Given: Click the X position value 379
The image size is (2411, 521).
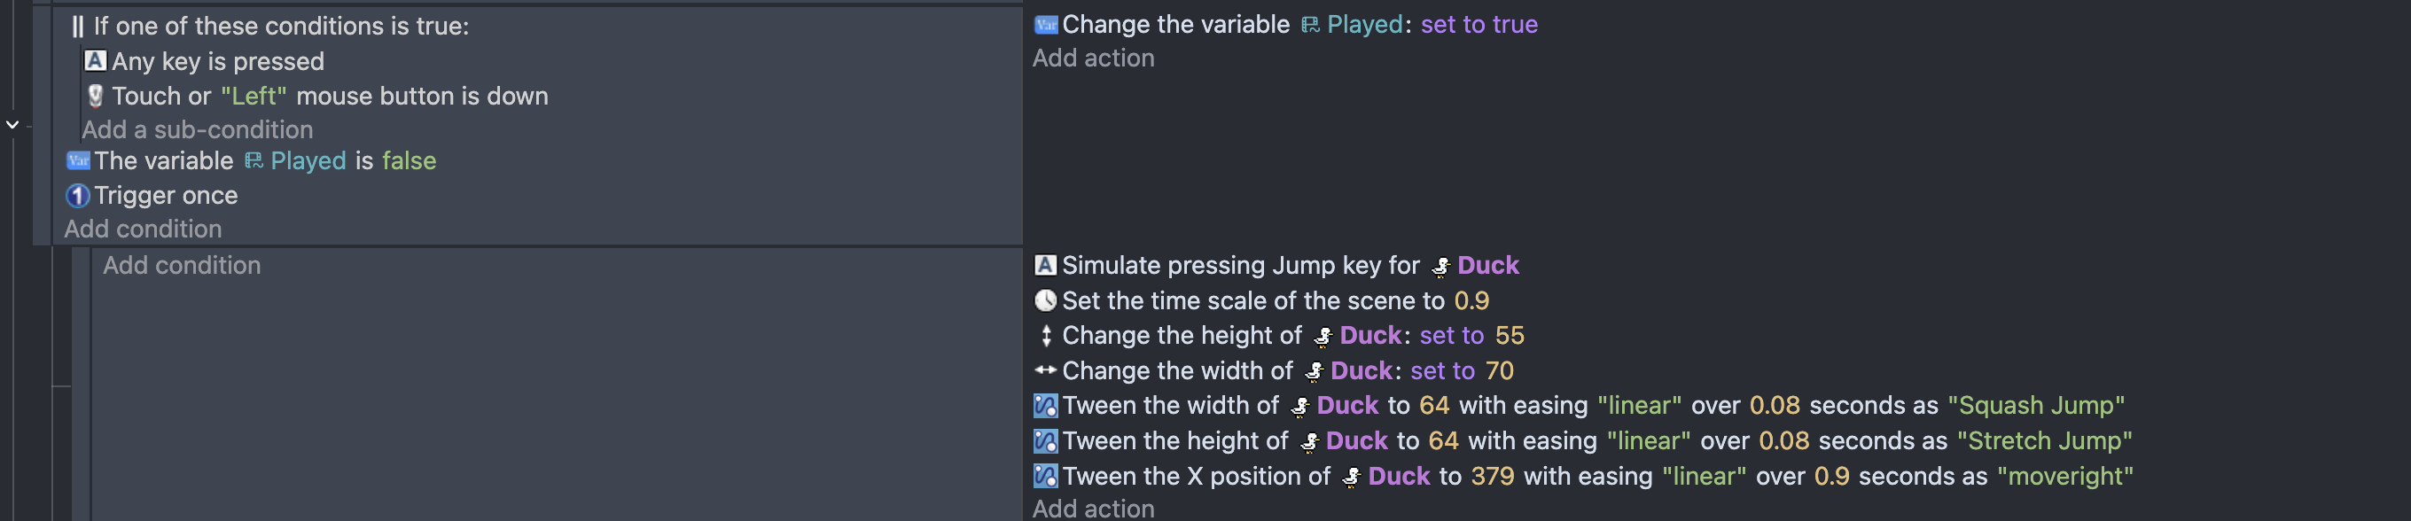Looking at the screenshot, I should [1492, 476].
